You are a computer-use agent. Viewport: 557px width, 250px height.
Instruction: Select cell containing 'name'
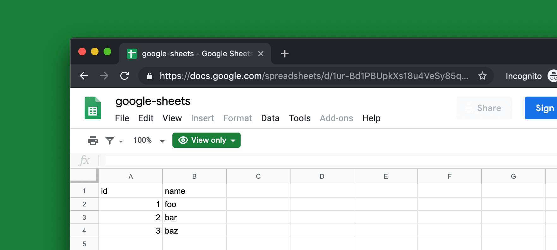click(x=195, y=191)
